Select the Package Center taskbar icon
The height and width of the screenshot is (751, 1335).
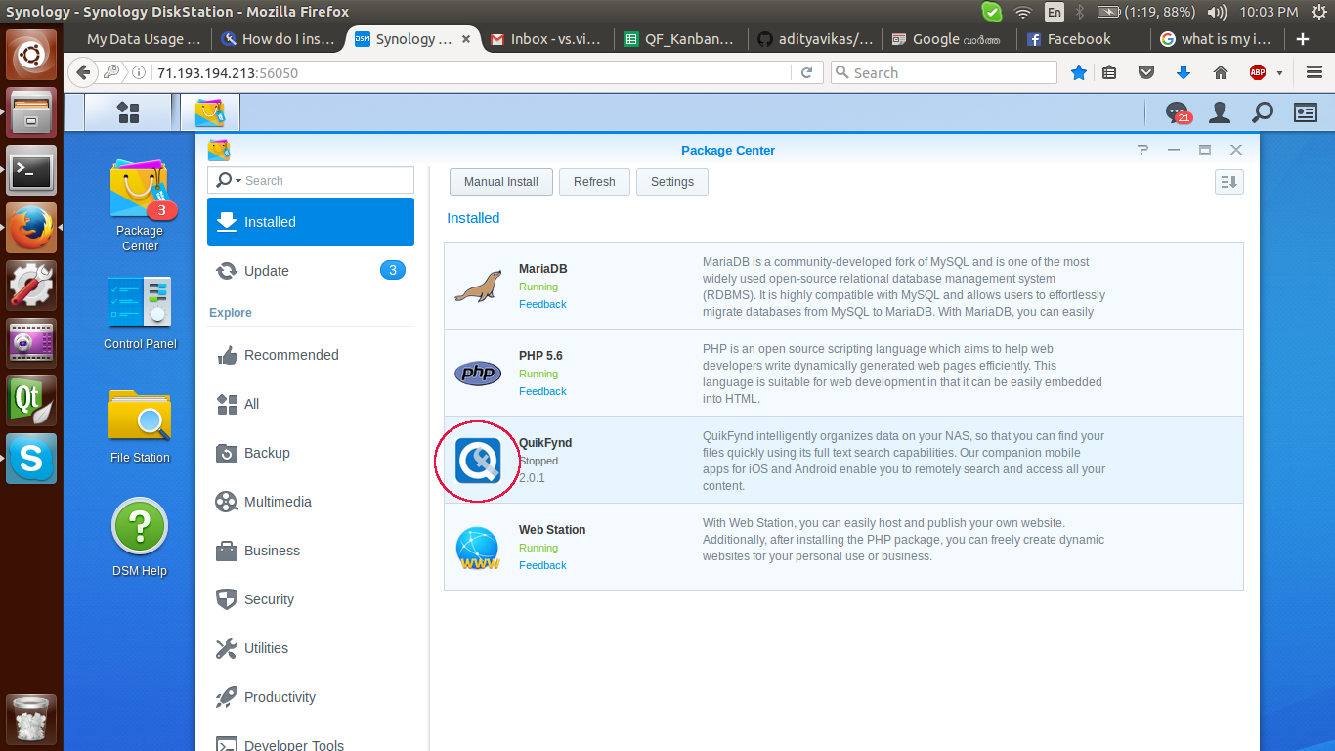(210, 112)
